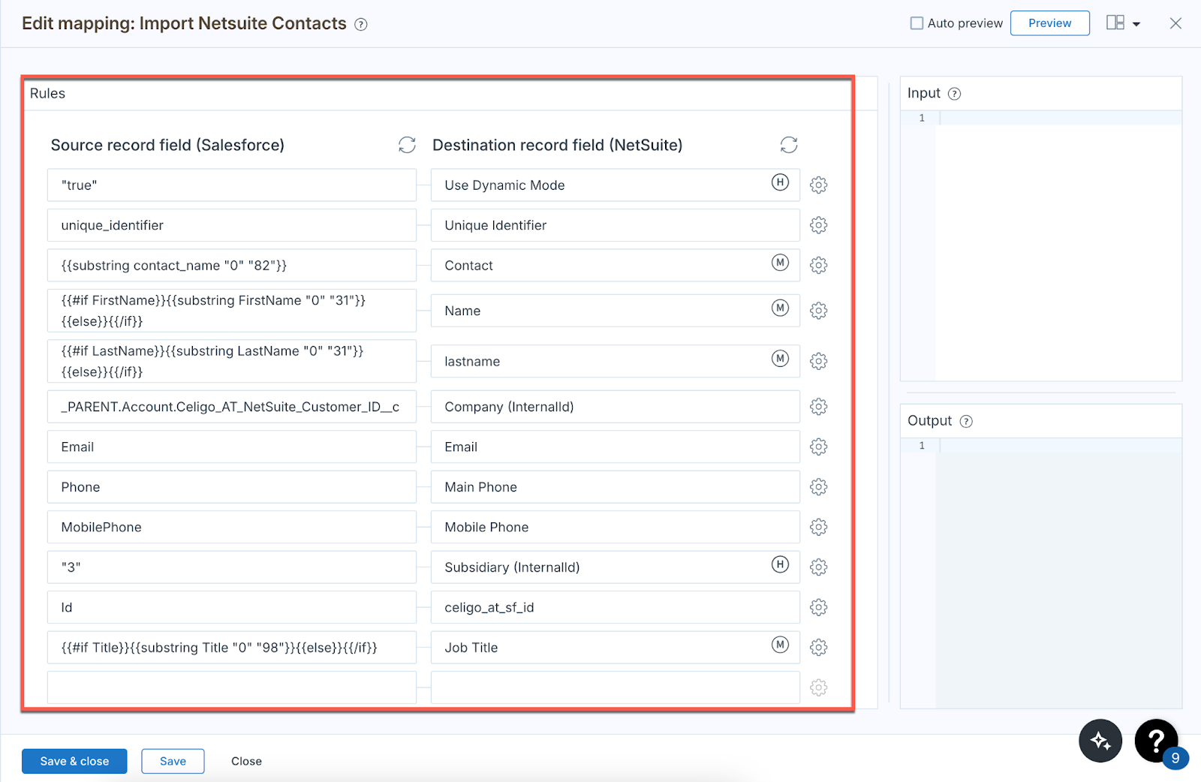Edit source field with FirstName expression
1201x782 pixels.
pos(231,311)
